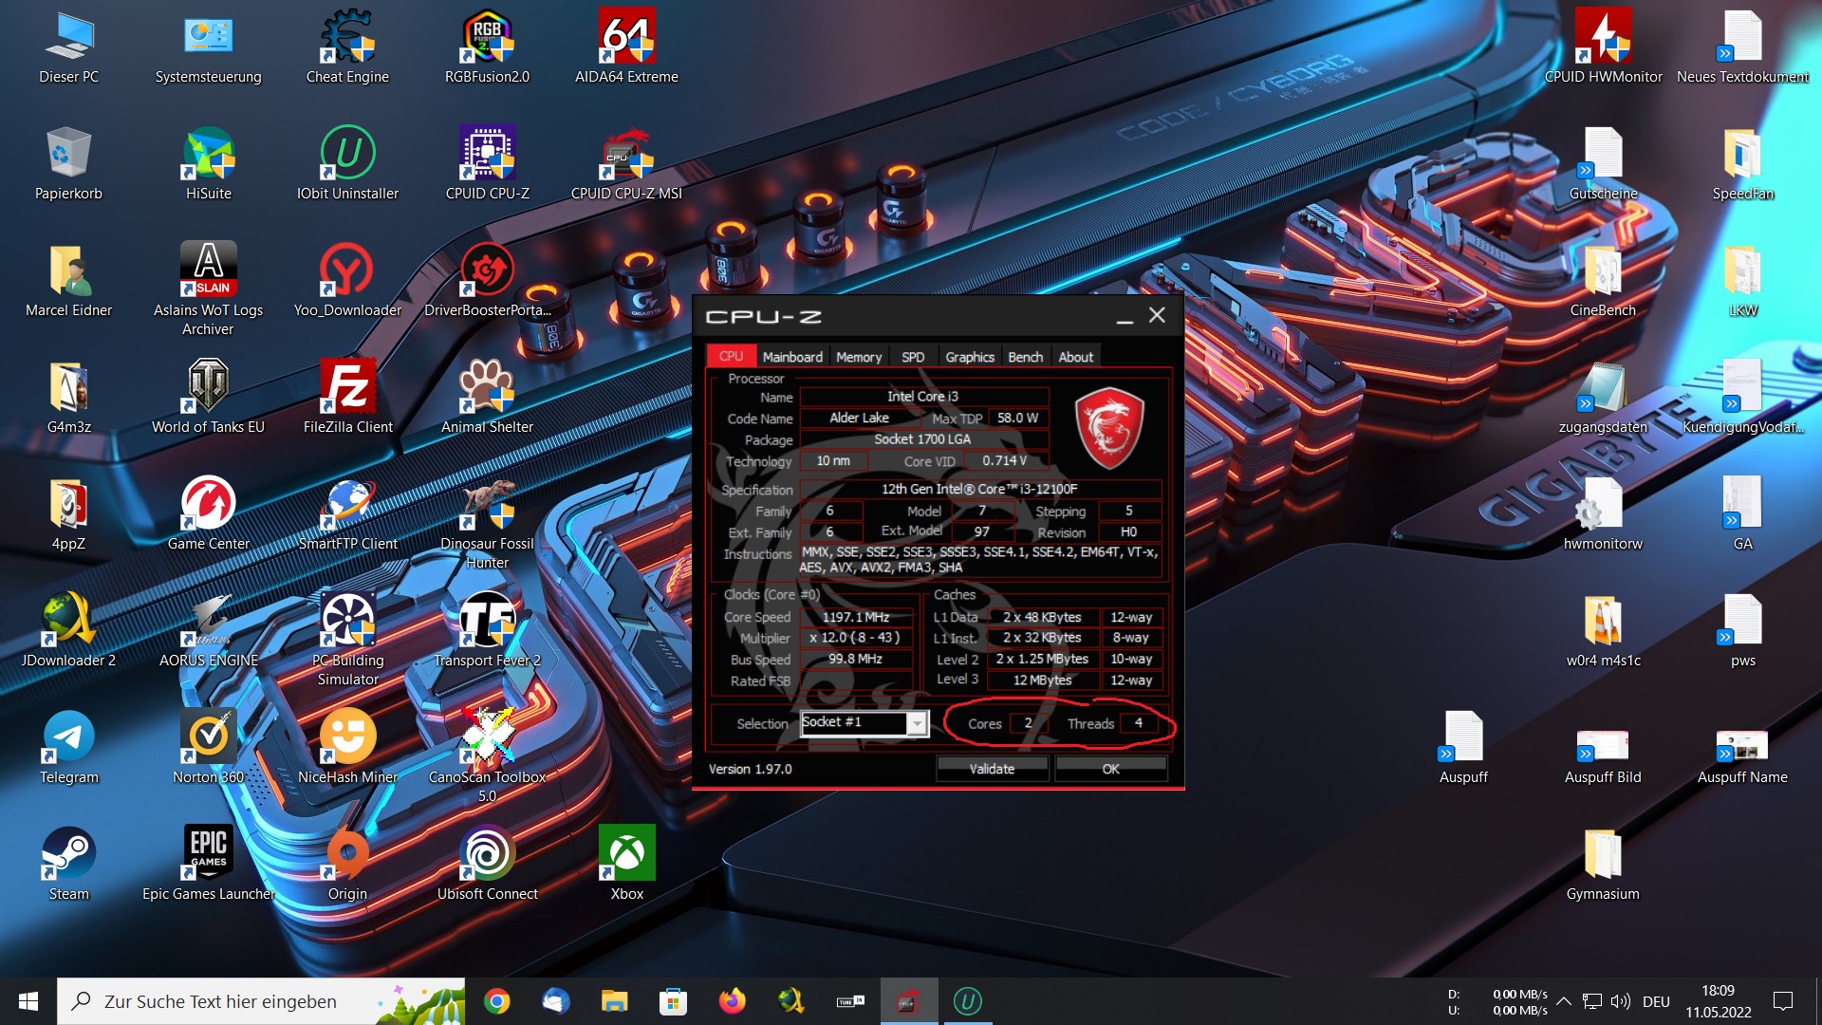
Task: Go to the Bench tab
Action: pyautogui.click(x=1025, y=357)
